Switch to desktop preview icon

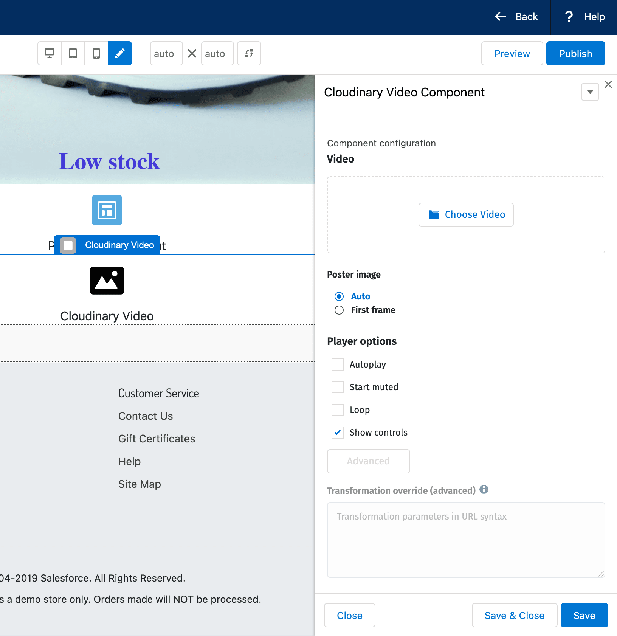pyautogui.click(x=50, y=53)
